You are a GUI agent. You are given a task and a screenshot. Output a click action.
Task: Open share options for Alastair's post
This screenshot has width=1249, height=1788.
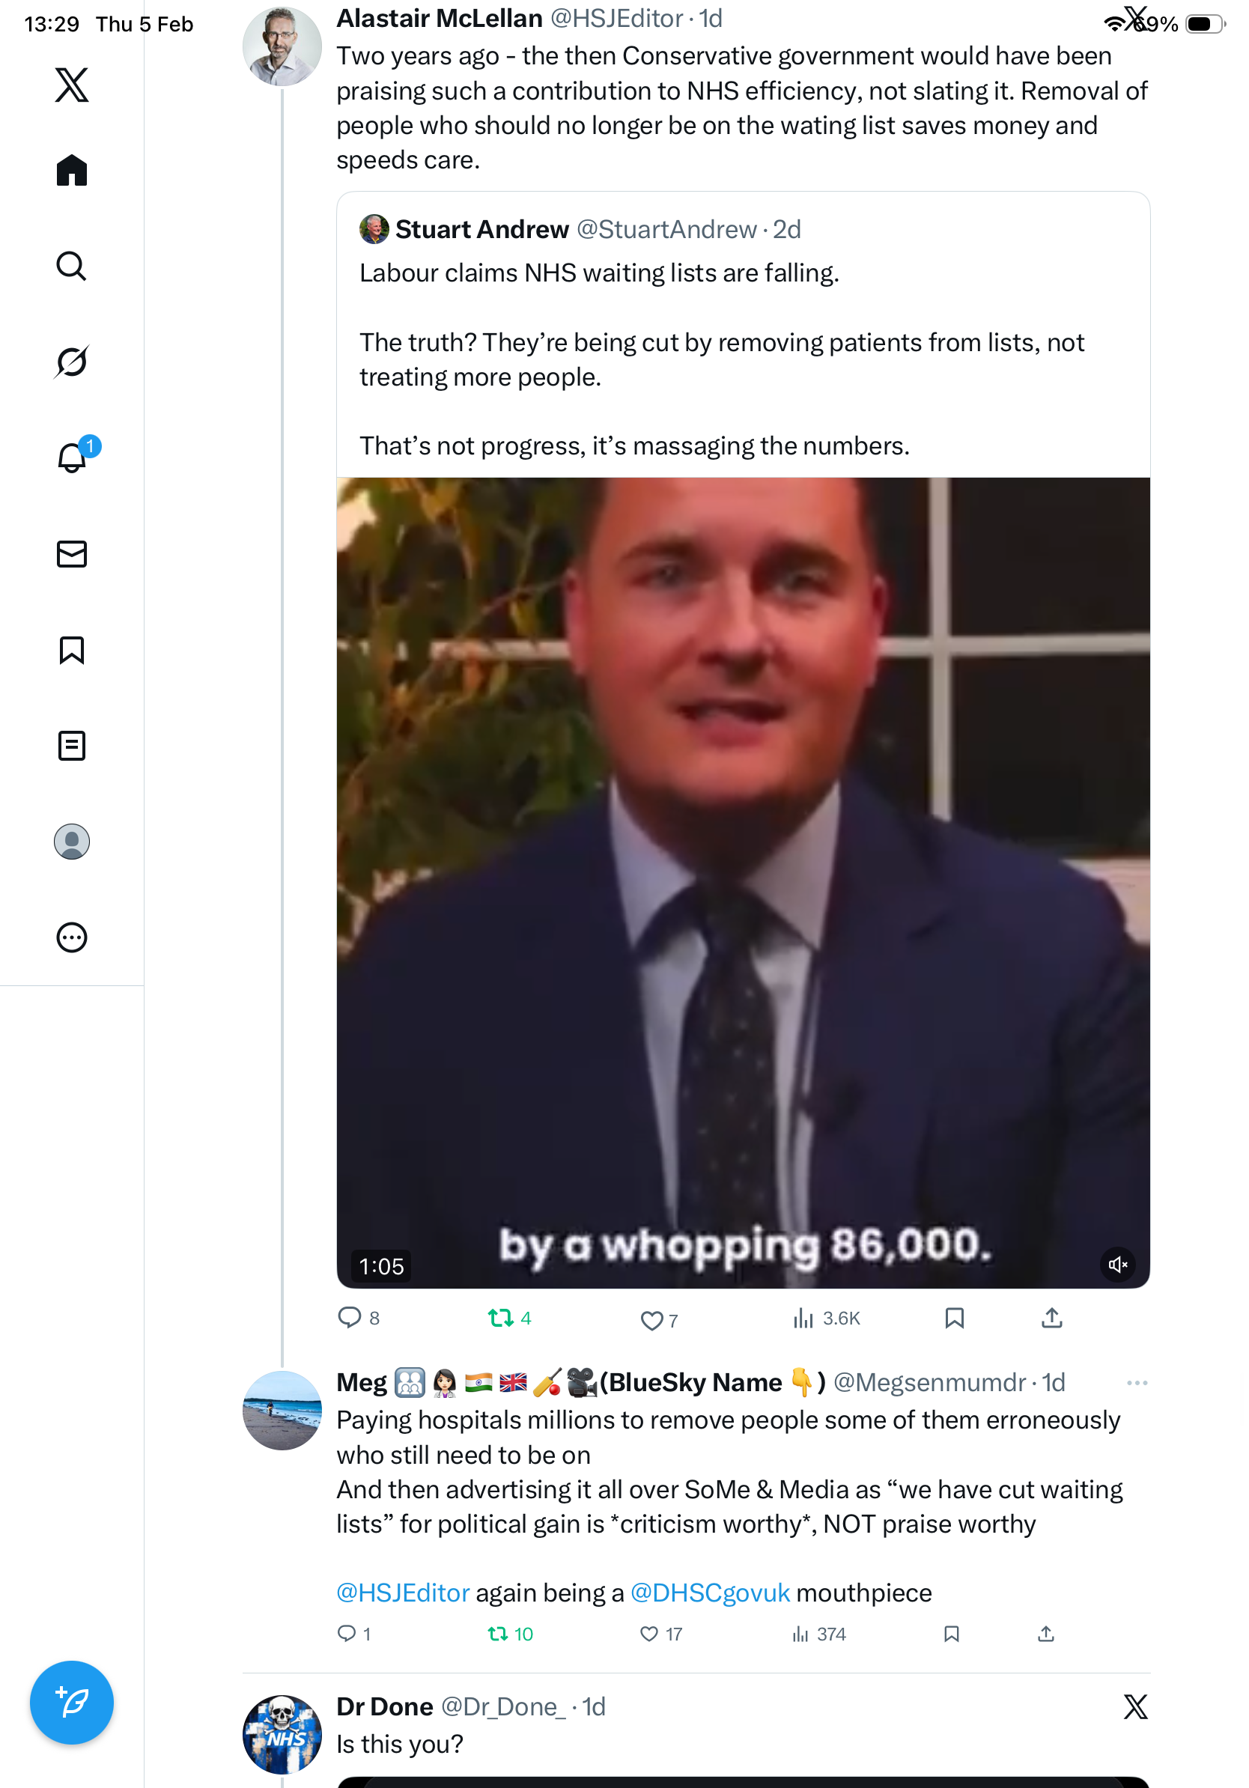[x=1051, y=1318]
